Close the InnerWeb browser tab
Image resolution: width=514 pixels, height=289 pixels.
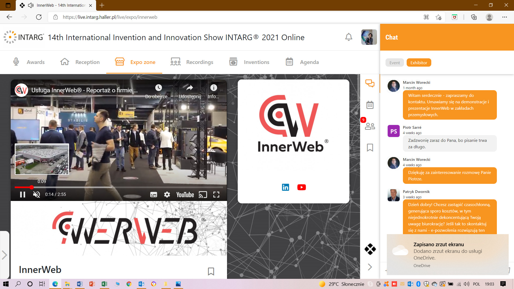tap(90, 5)
